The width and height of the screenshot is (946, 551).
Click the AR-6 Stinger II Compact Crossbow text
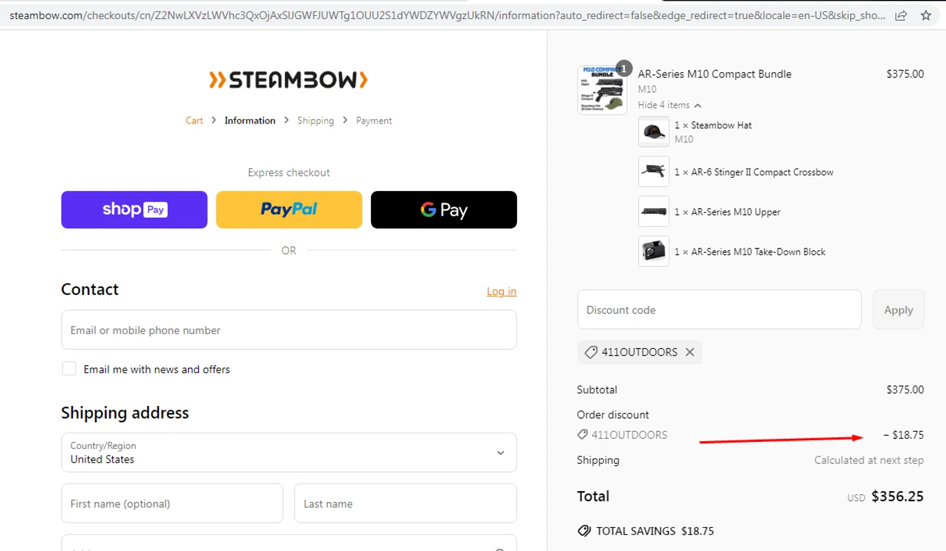coord(762,172)
